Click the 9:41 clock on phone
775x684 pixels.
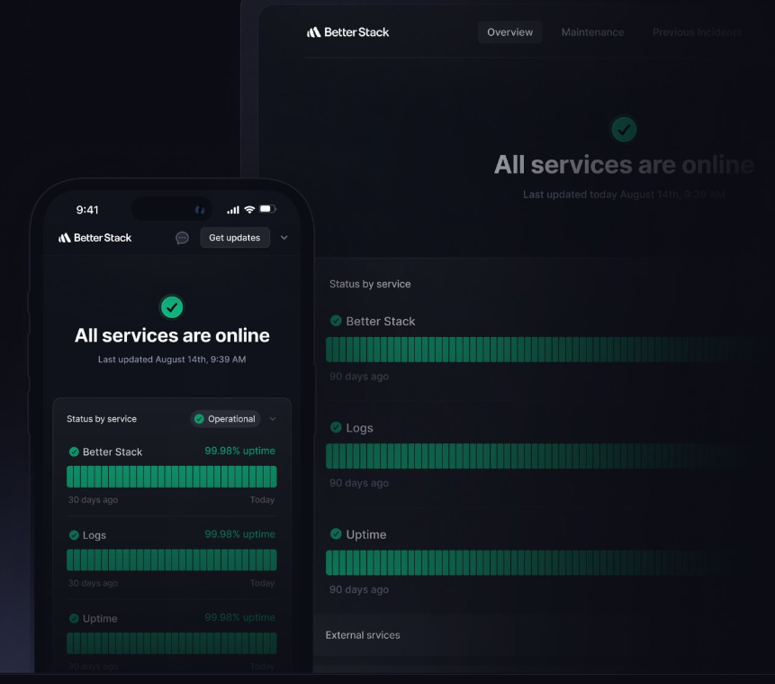point(87,210)
